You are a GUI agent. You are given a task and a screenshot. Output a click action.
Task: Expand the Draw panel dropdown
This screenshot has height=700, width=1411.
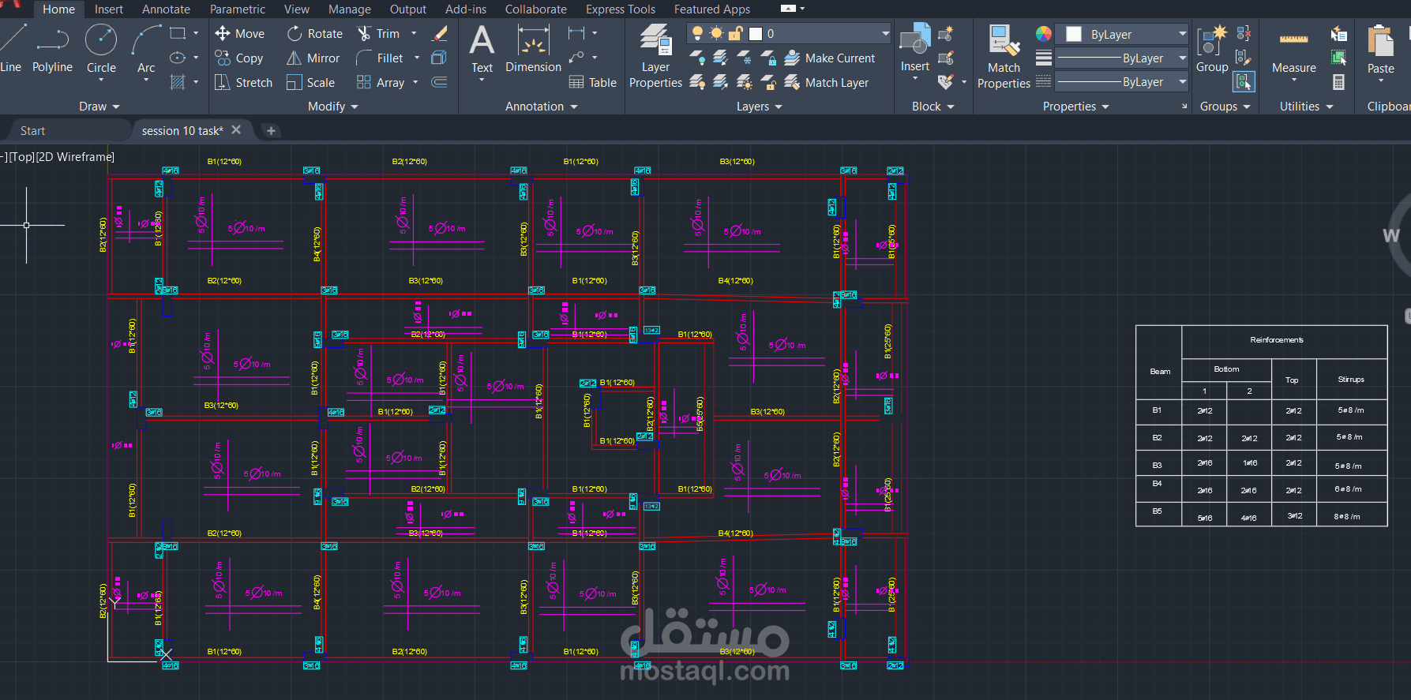(x=99, y=107)
